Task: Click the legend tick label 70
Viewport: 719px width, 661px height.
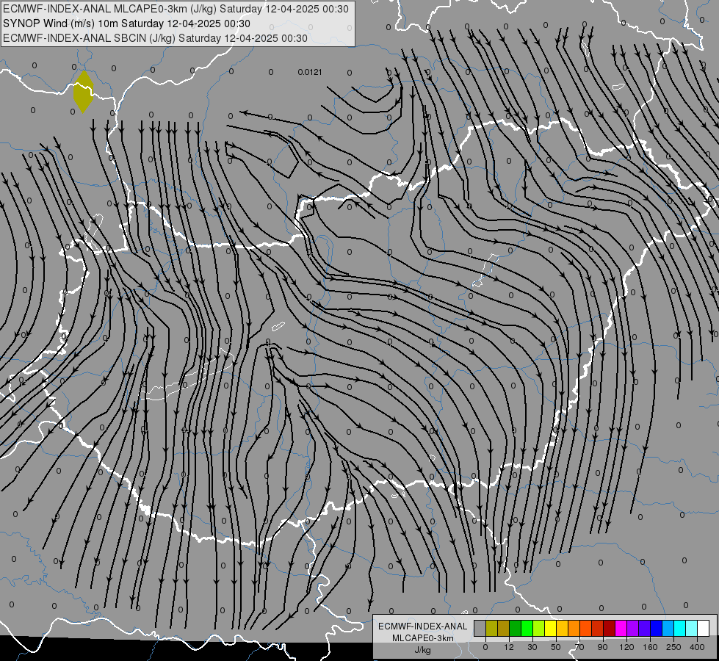Action: coord(579,647)
